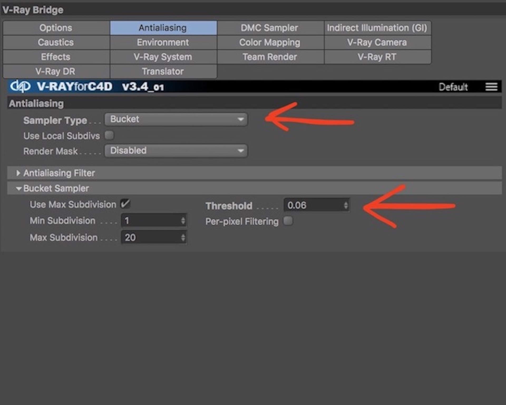Click the Sampler Type label

coord(55,120)
